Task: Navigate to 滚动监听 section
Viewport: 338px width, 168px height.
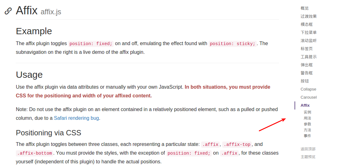Action: tap(309, 41)
